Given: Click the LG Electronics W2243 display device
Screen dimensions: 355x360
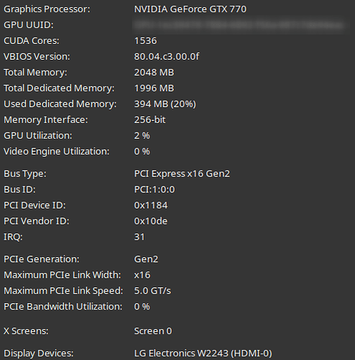Looking at the screenshot, I should [203, 354].
